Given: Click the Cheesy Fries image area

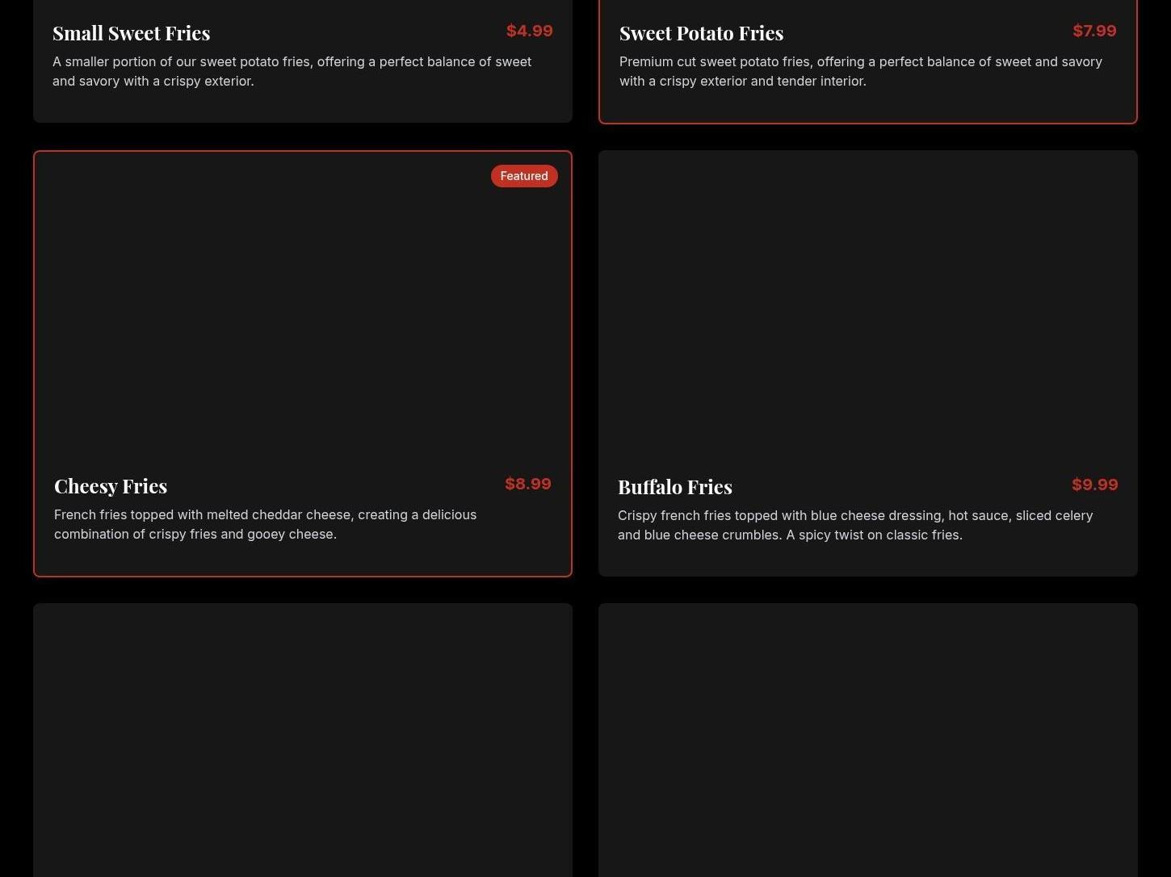Looking at the screenshot, I should [303, 315].
